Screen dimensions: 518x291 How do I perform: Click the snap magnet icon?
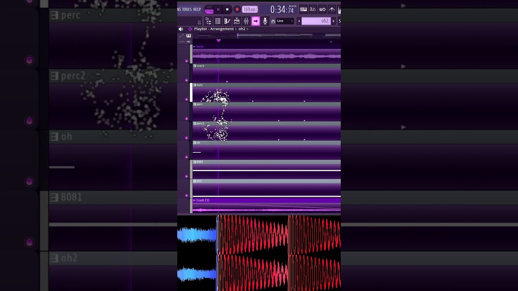coord(273,21)
